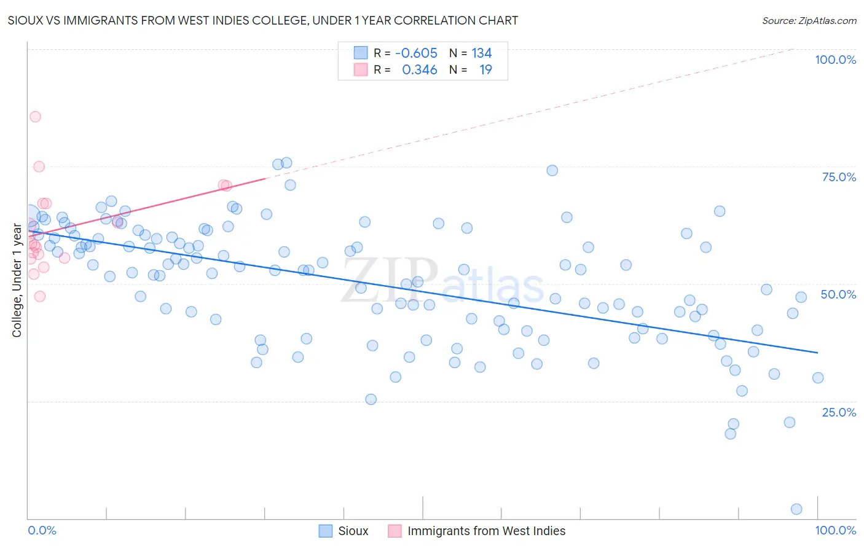Click the 0.0% x-axis label
This screenshot has height=548, width=864.
42,530
